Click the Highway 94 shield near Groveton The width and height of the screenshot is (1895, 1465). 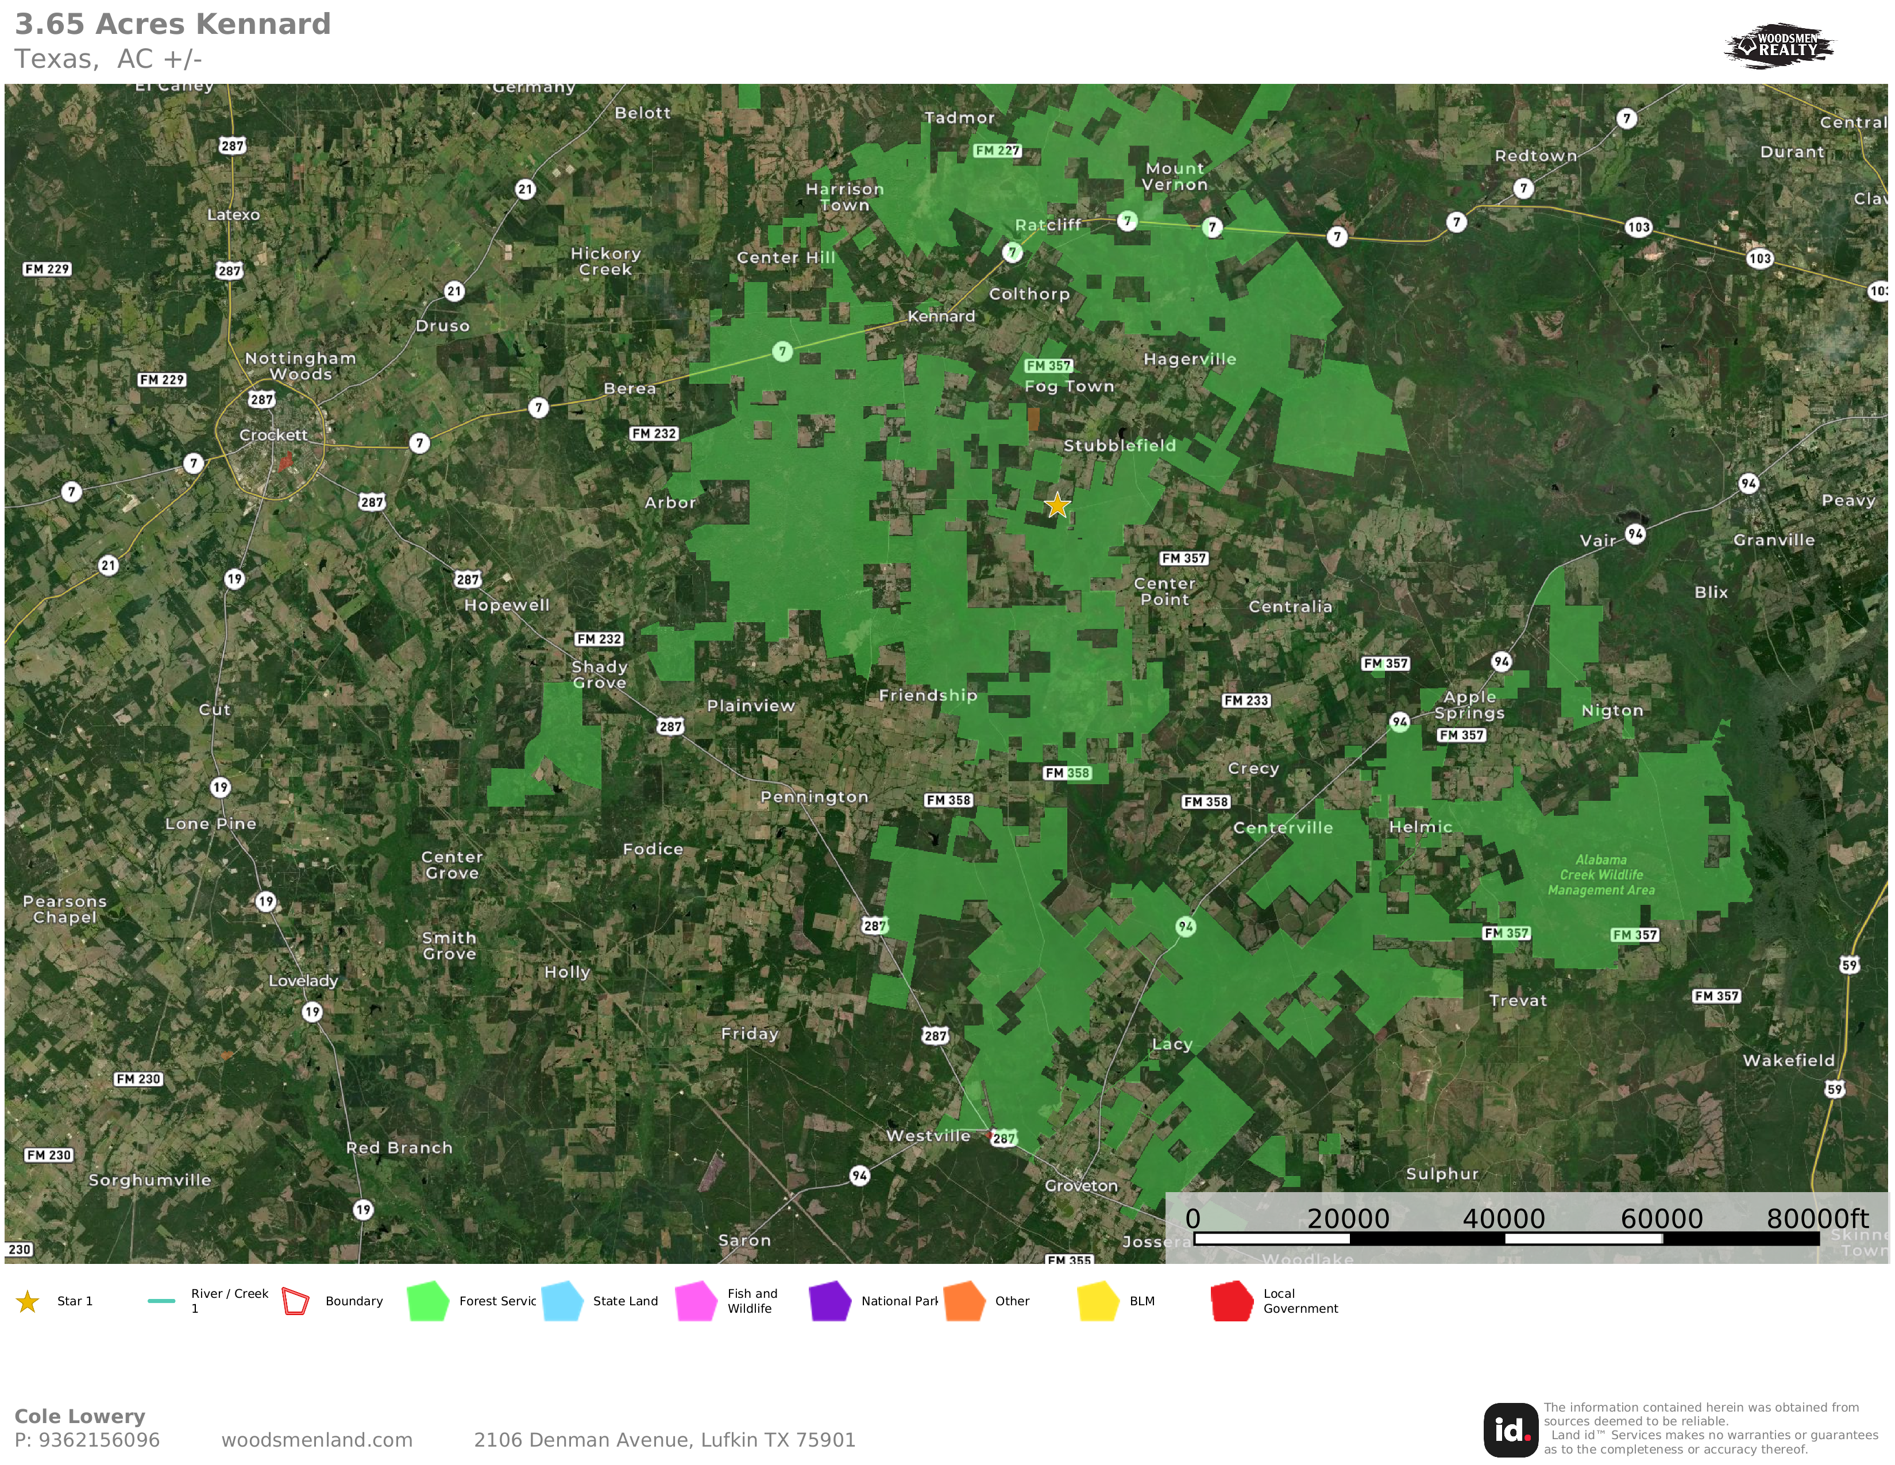pos(859,1176)
